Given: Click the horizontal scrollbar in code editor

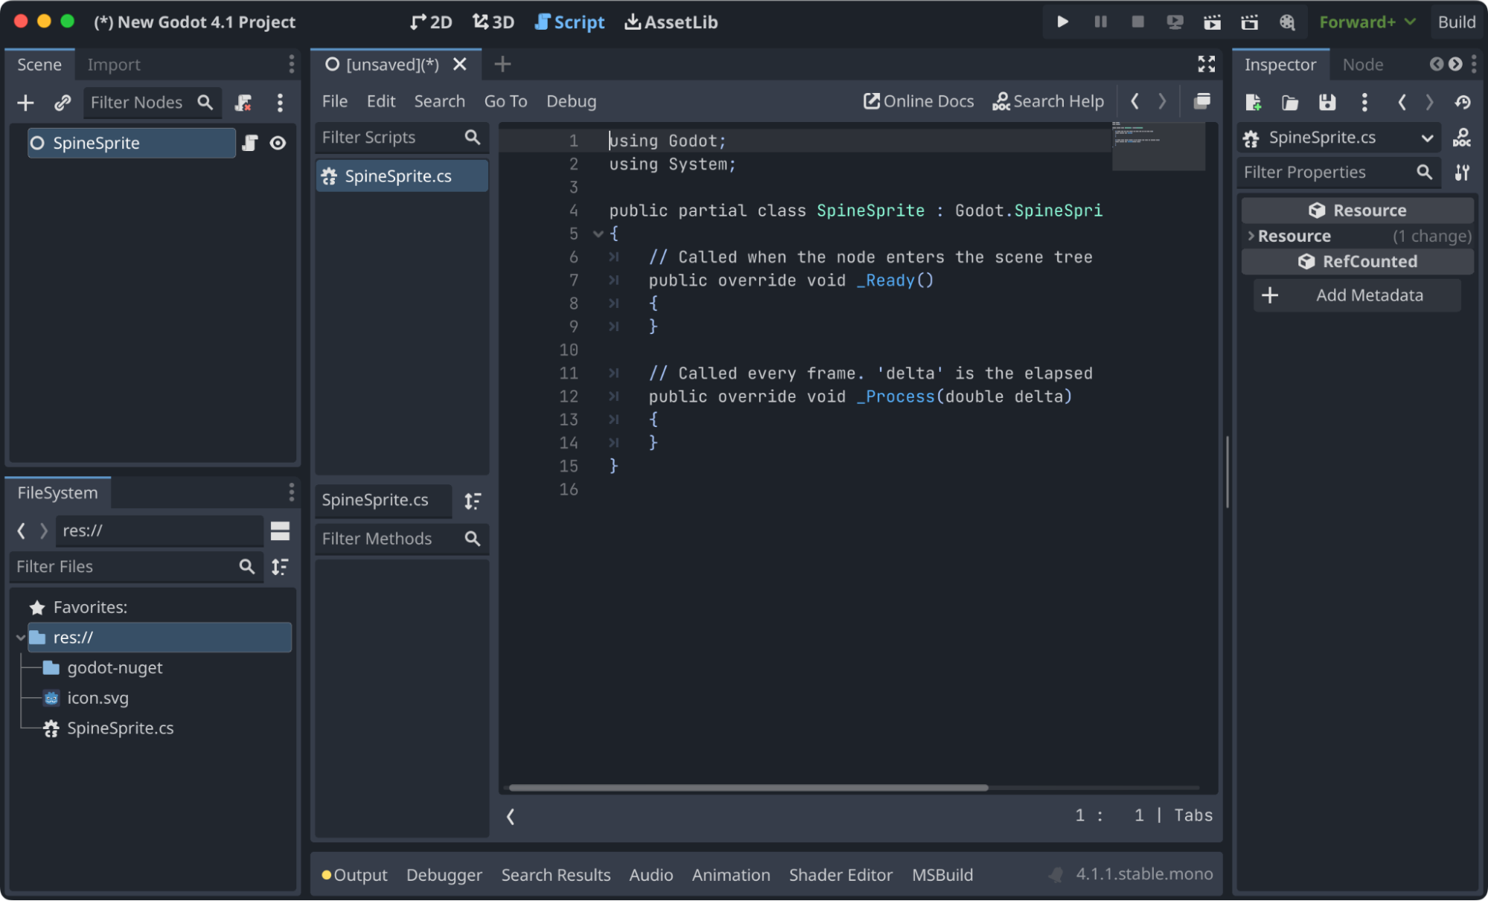Looking at the screenshot, I should tap(748, 787).
